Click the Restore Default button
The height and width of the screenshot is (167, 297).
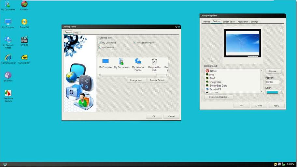157,80
